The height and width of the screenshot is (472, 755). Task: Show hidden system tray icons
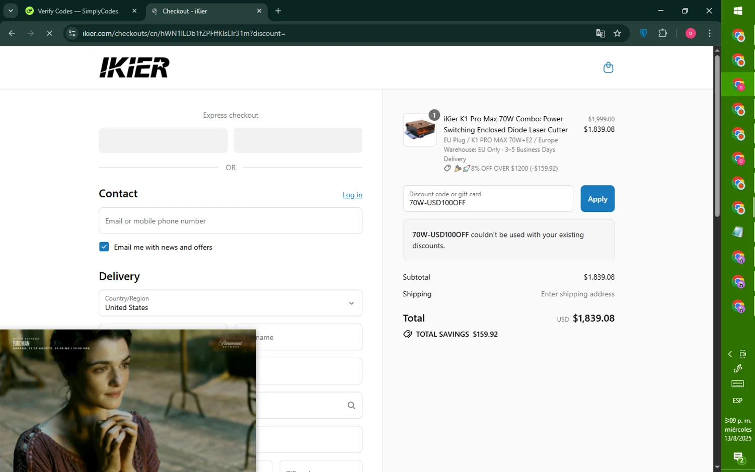click(730, 354)
